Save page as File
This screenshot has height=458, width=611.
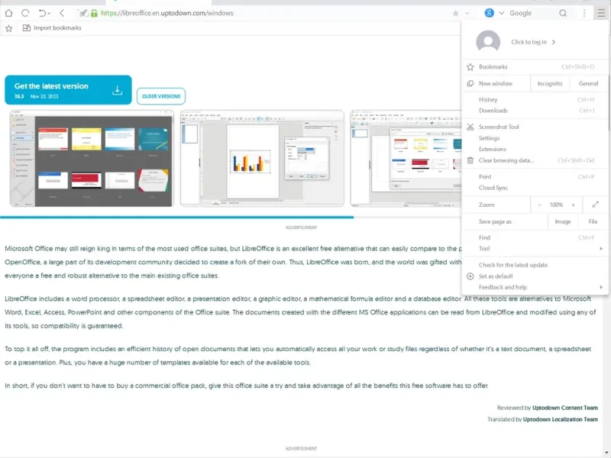tap(593, 221)
